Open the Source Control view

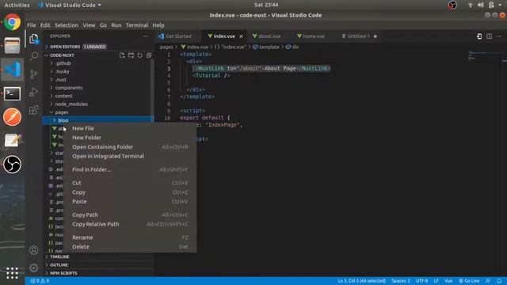click(x=33, y=74)
